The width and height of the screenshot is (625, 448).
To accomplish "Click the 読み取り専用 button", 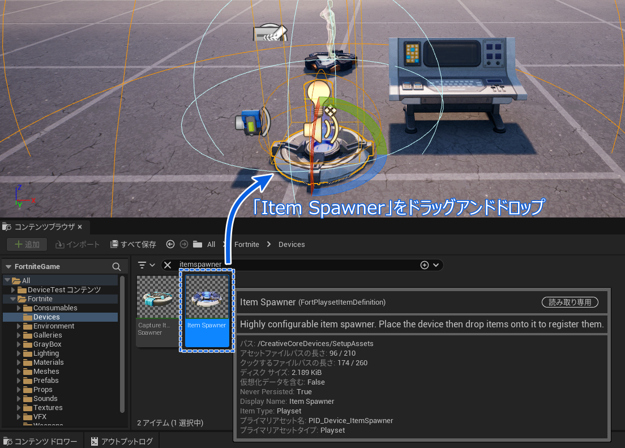I will pyautogui.click(x=570, y=302).
